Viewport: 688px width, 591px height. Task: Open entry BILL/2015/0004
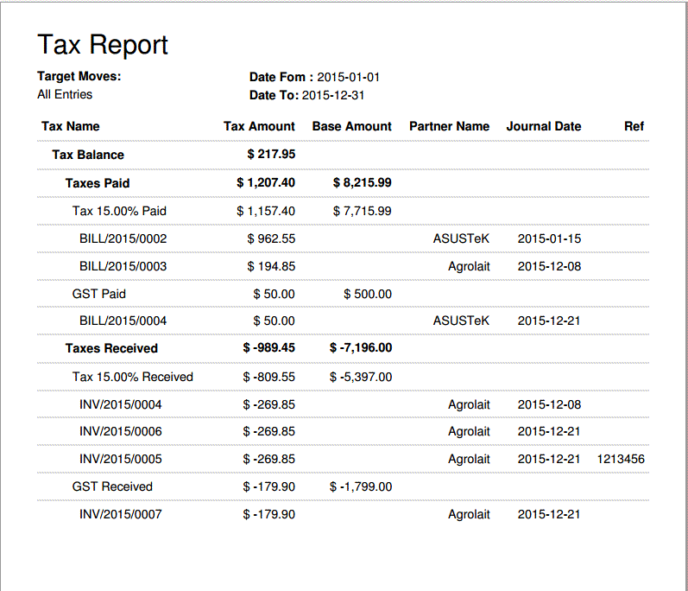123,321
